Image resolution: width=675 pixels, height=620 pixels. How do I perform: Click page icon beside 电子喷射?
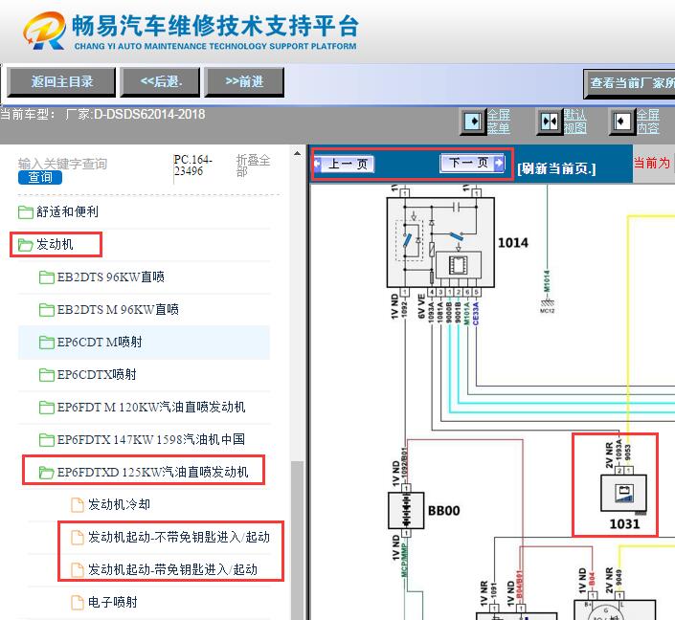[78, 603]
